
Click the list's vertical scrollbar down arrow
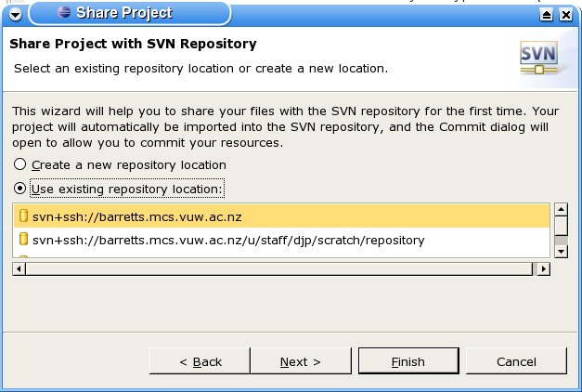coord(561,252)
